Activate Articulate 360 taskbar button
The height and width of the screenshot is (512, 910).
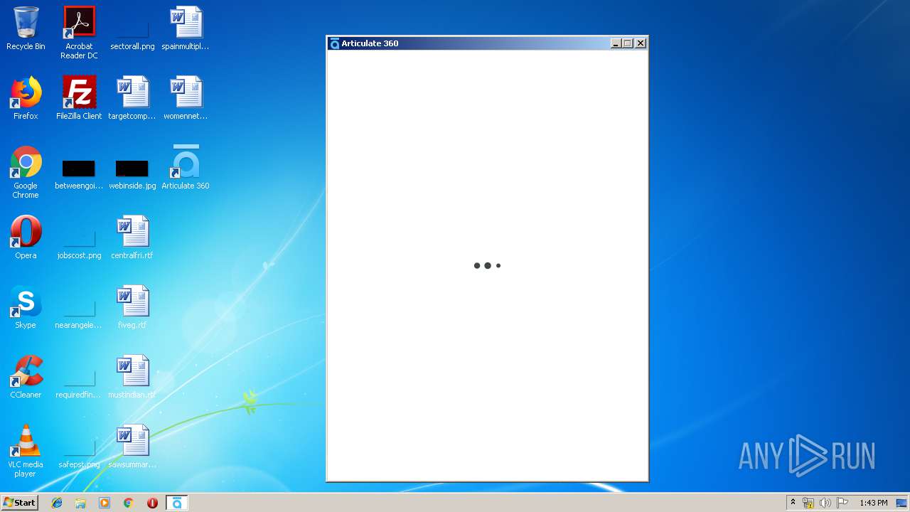pyautogui.click(x=177, y=503)
